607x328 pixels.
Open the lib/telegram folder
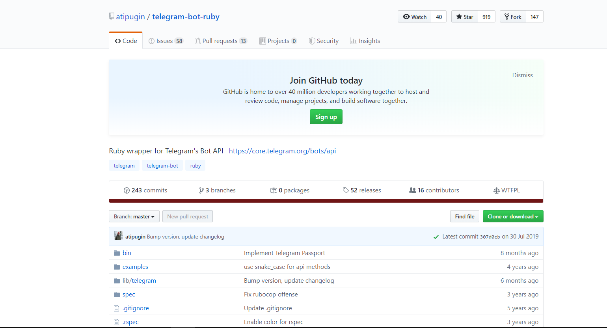click(139, 281)
